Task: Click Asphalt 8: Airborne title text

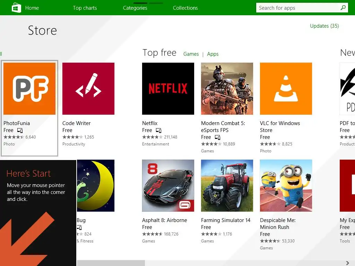Action: pos(164,220)
